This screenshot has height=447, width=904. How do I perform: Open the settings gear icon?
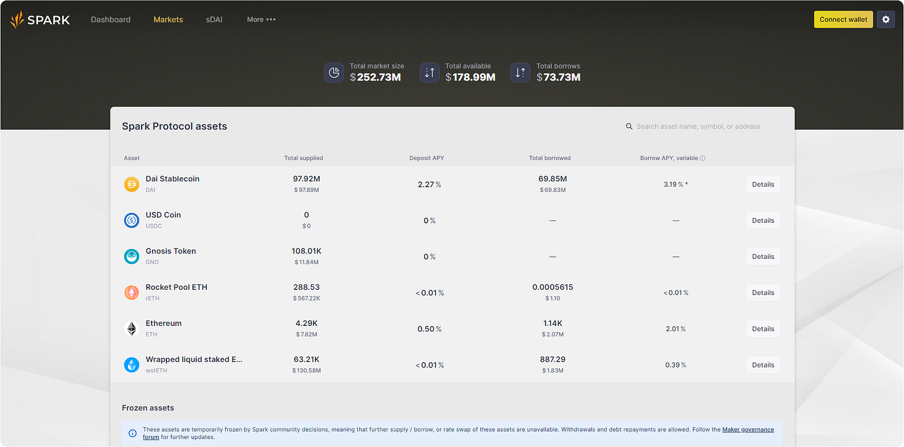[886, 19]
